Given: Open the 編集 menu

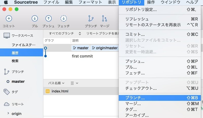Looking at the screenshot, I should pyautogui.click(x=69, y=2).
